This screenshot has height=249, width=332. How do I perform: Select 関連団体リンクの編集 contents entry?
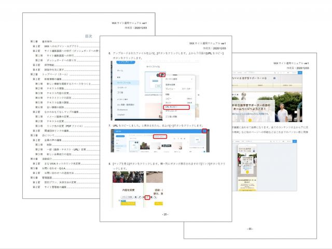[x=66, y=130]
